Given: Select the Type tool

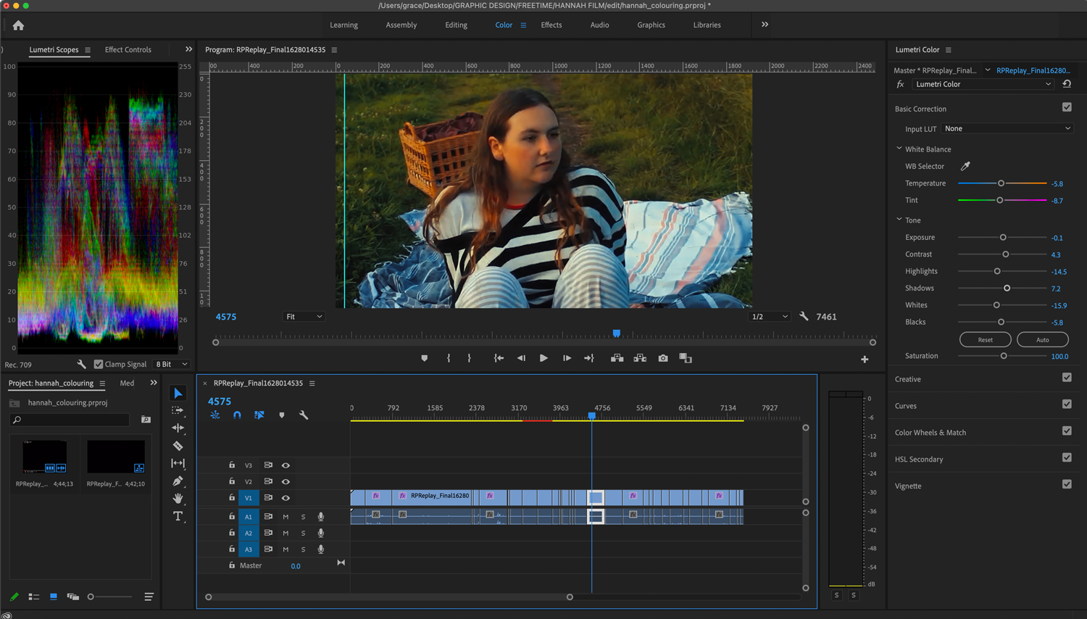Looking at the screenshot, I should (x=178, y=515).
